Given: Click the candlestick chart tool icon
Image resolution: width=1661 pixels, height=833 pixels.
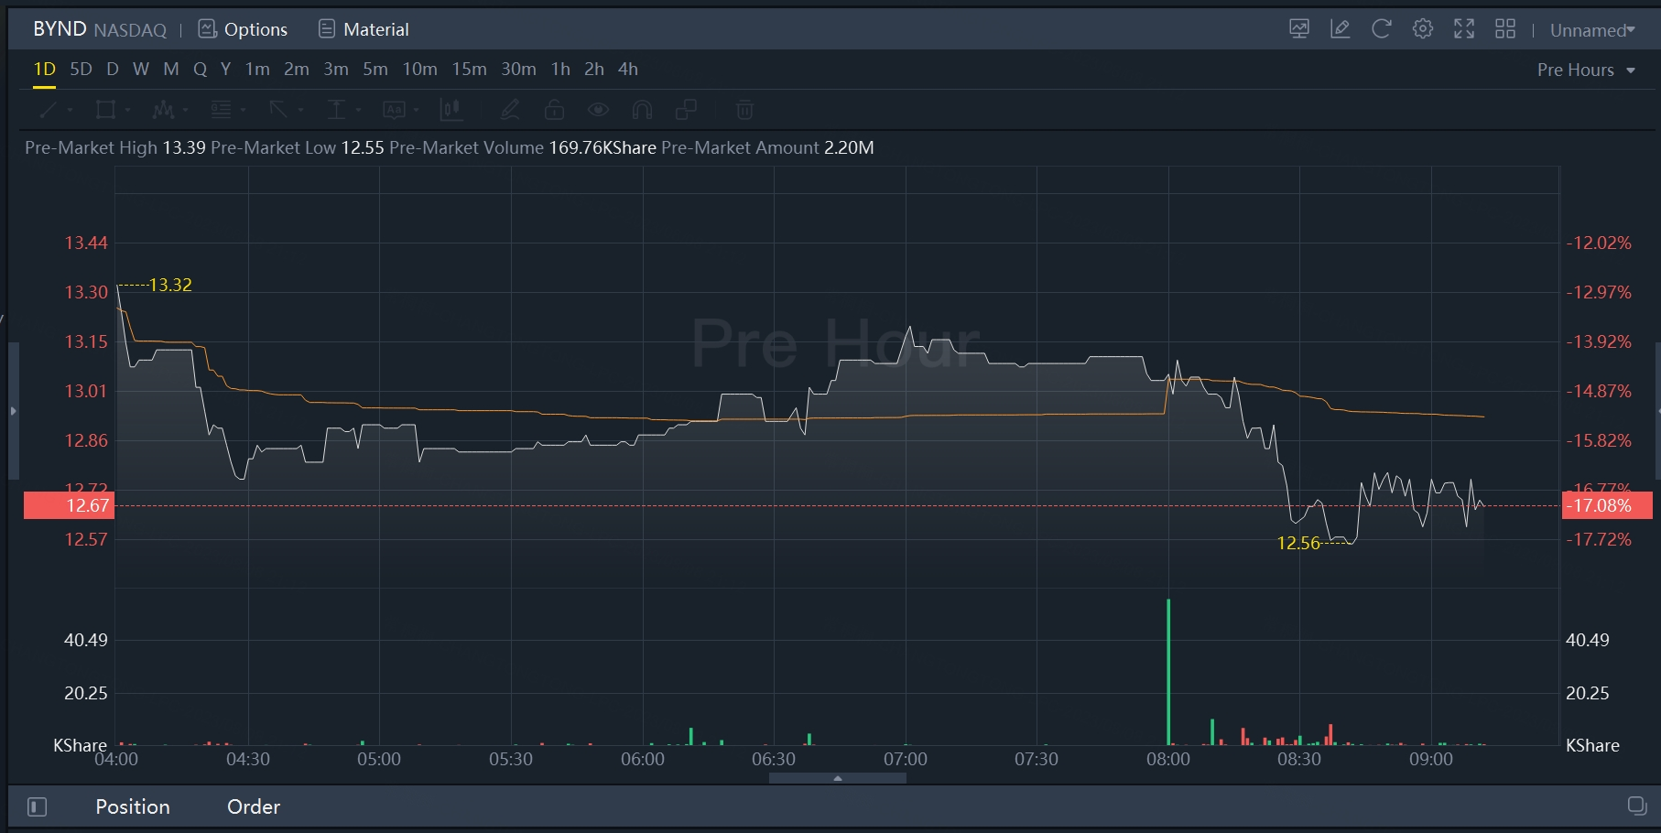Looking at the screenshot, I should (451, 110).
